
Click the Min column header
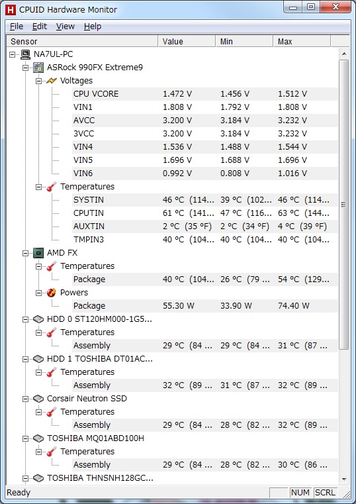click(x=244, y=42)
